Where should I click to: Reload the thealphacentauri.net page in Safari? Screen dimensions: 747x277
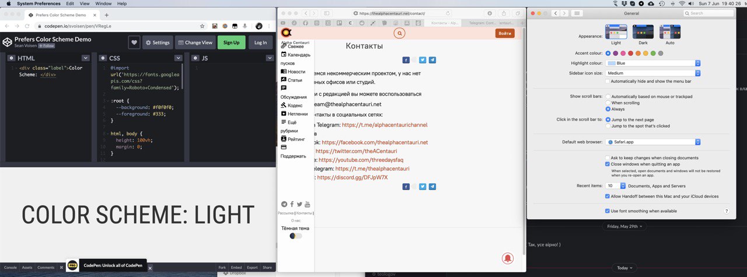click(448, 13)
